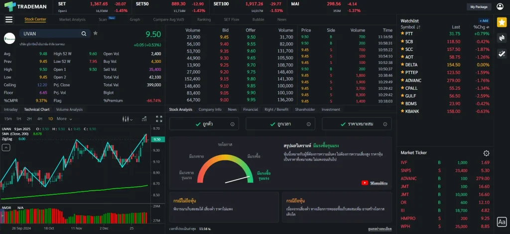The width and height of the screenshot is (510, 234).
Task: Select the 15m timeframe
Action: [8, 119]
